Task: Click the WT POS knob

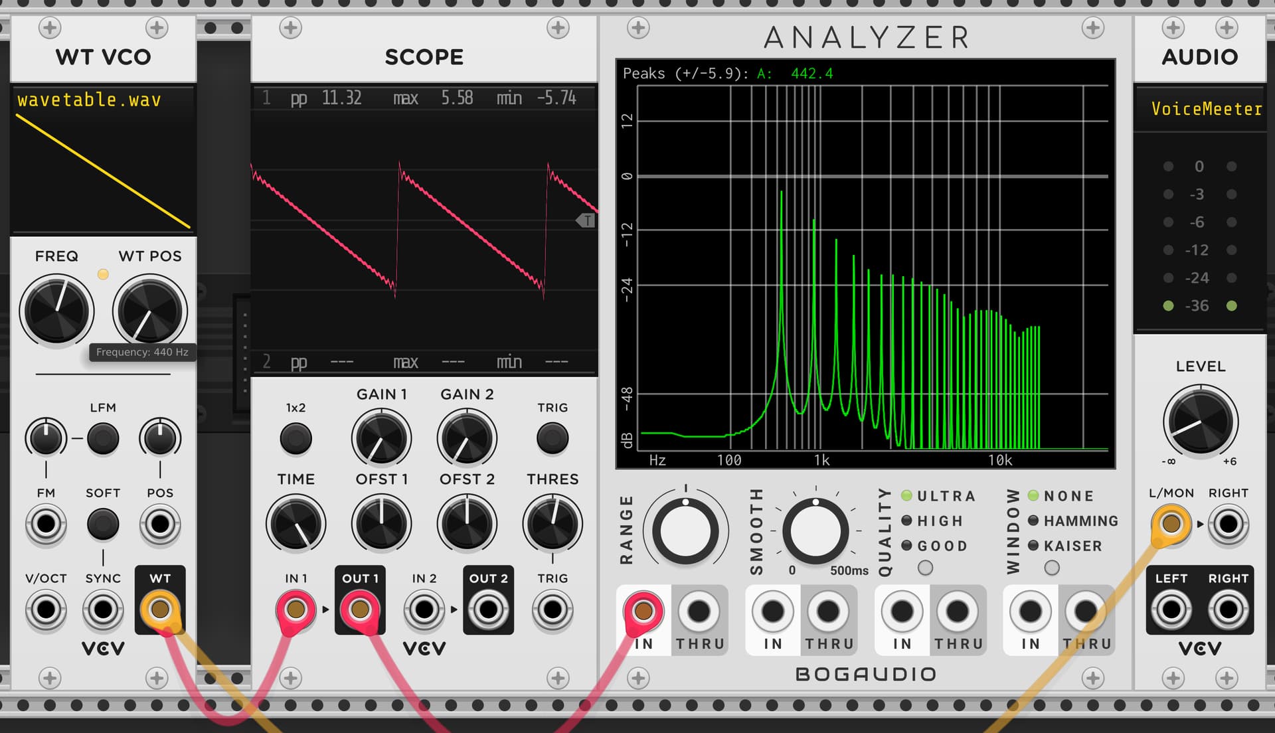Action: point(150,311)
